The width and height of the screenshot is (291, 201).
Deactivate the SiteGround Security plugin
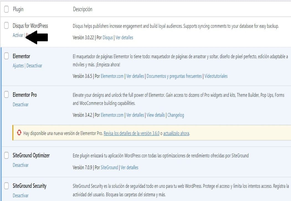[x=20, y=195]
